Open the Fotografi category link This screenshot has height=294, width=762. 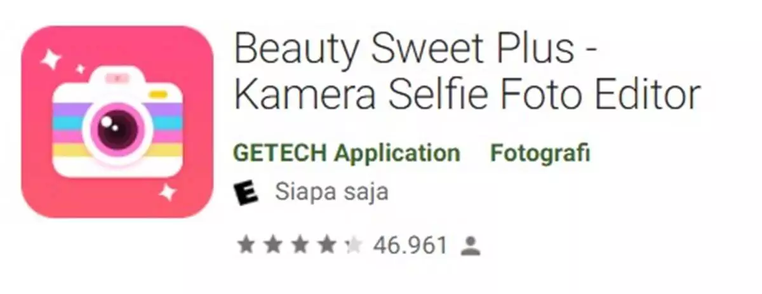540,153
